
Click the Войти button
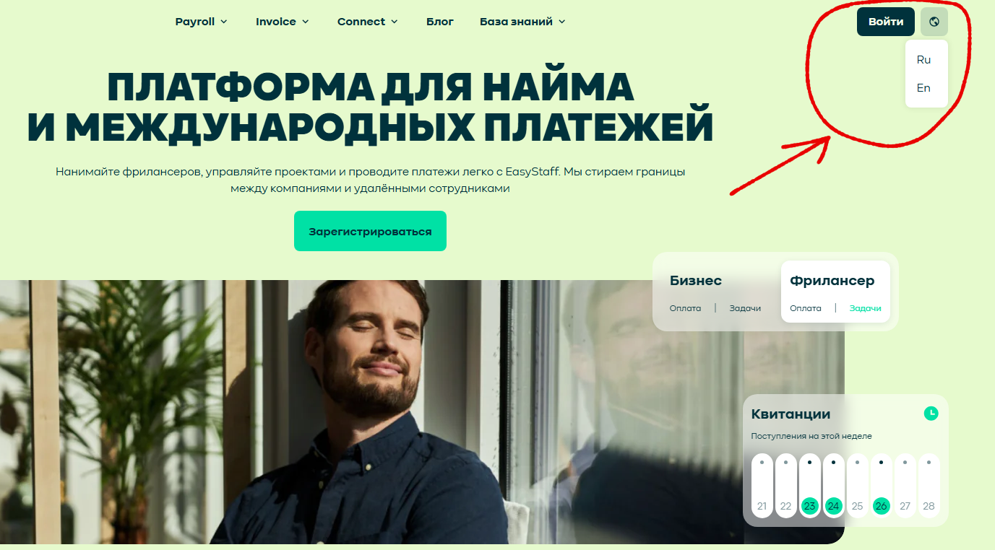(886, 22)
